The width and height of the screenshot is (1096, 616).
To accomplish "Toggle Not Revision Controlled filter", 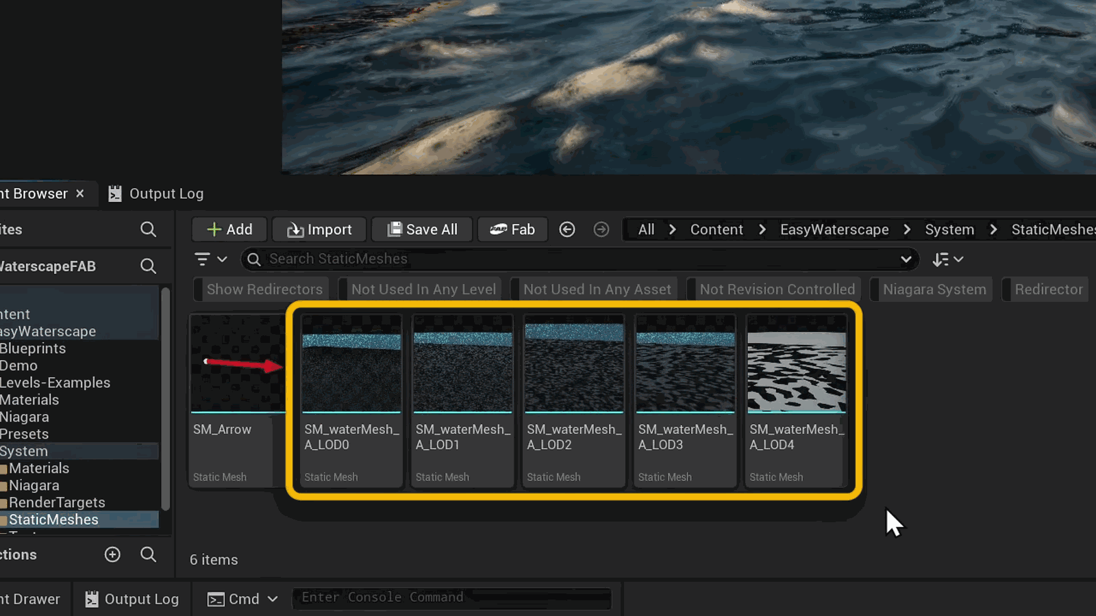I will [x=773, y=290].
